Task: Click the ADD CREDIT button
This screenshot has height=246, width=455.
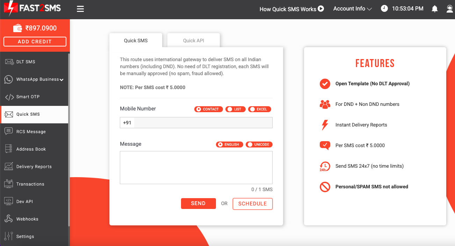Action: 35,42
